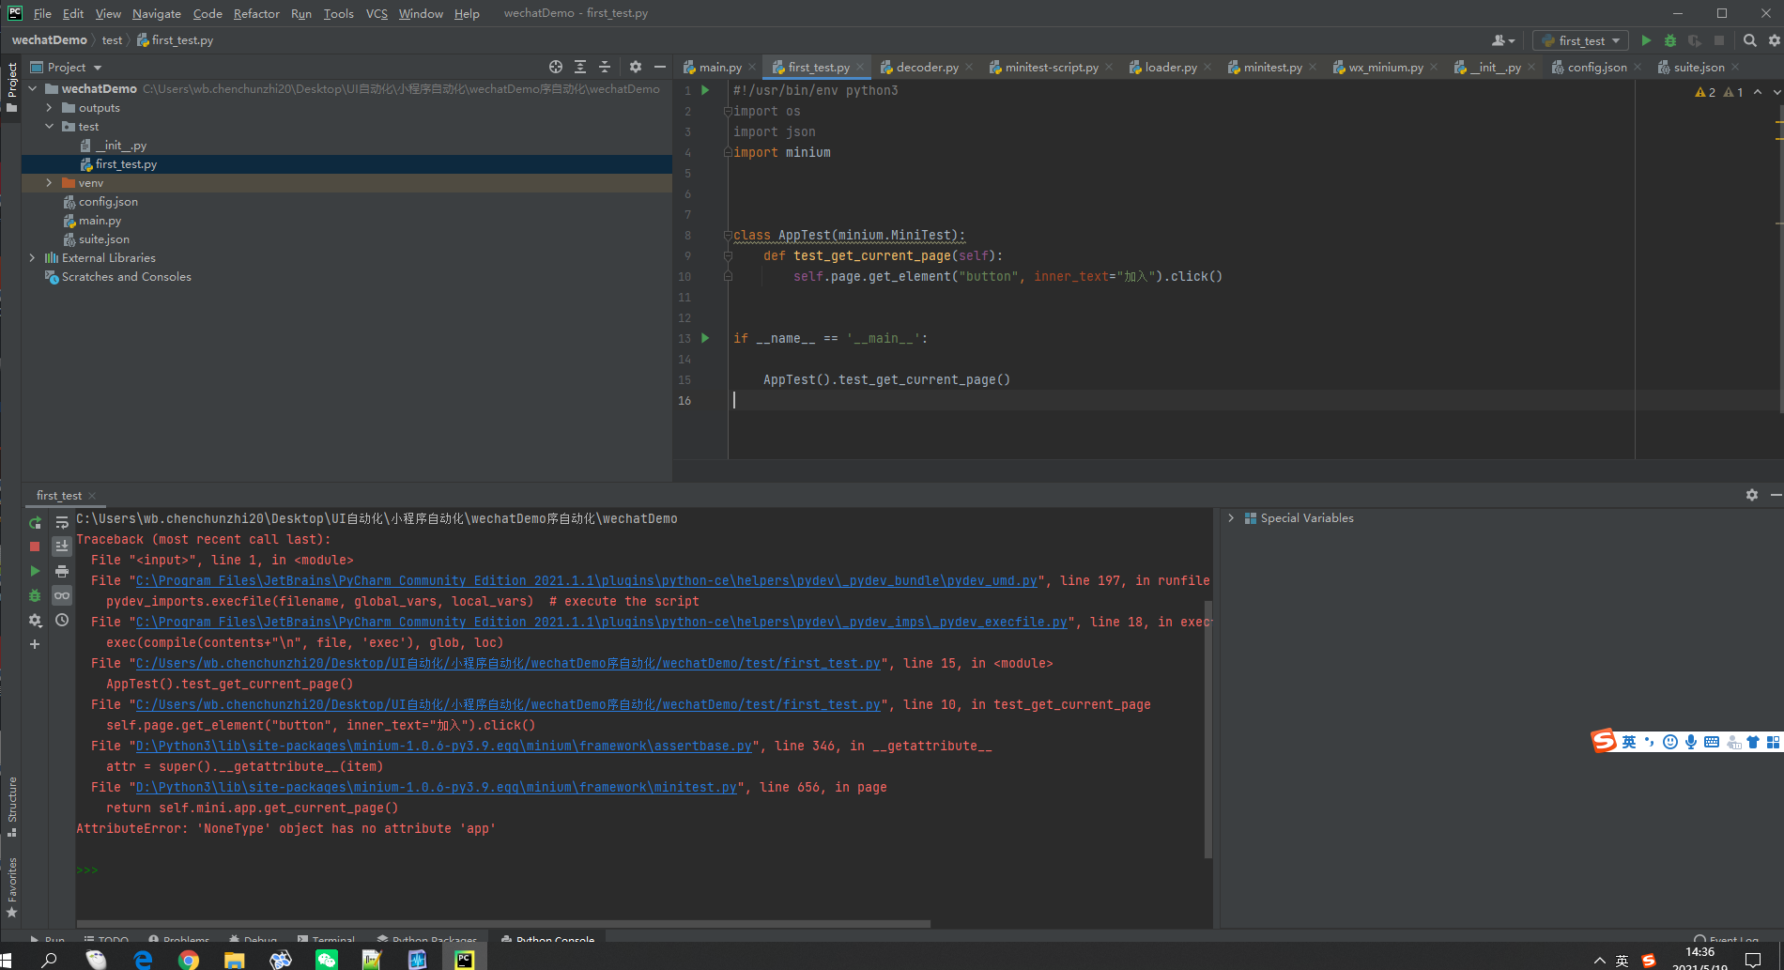The width and height of the screenshot is (1784, 970).
Task: Open the console command history (clock icon)
Action: pyautogui.click(x=62, y=620)
